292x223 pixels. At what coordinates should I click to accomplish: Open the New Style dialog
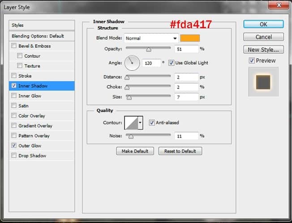[x=263, y=50]
